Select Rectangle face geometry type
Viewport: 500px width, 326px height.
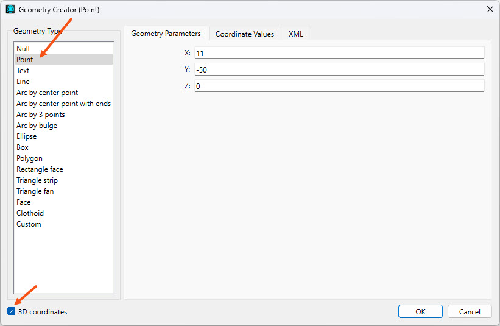tap(64, 169)
